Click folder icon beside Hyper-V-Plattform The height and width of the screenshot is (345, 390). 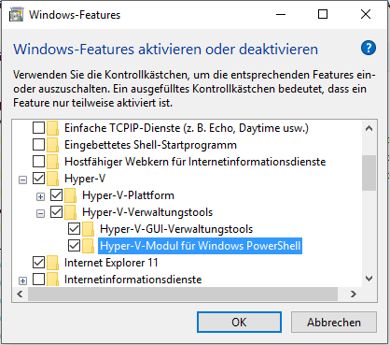coord(71,195)
